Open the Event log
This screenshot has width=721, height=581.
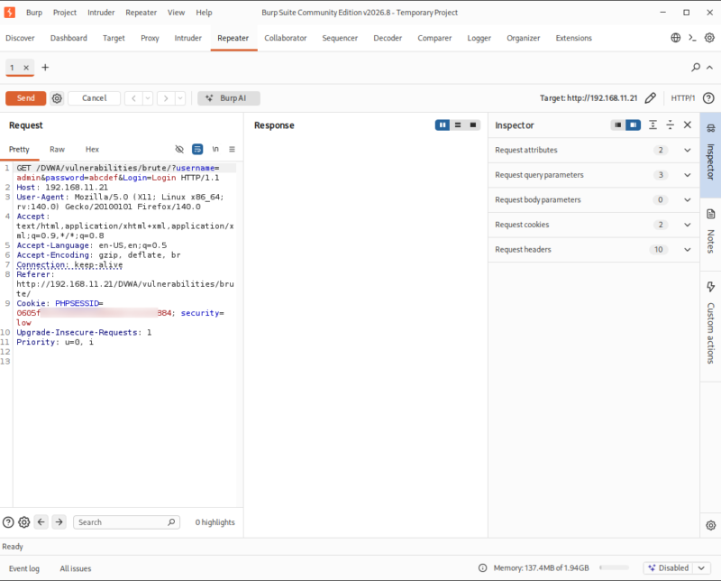(x=24, y=568)
